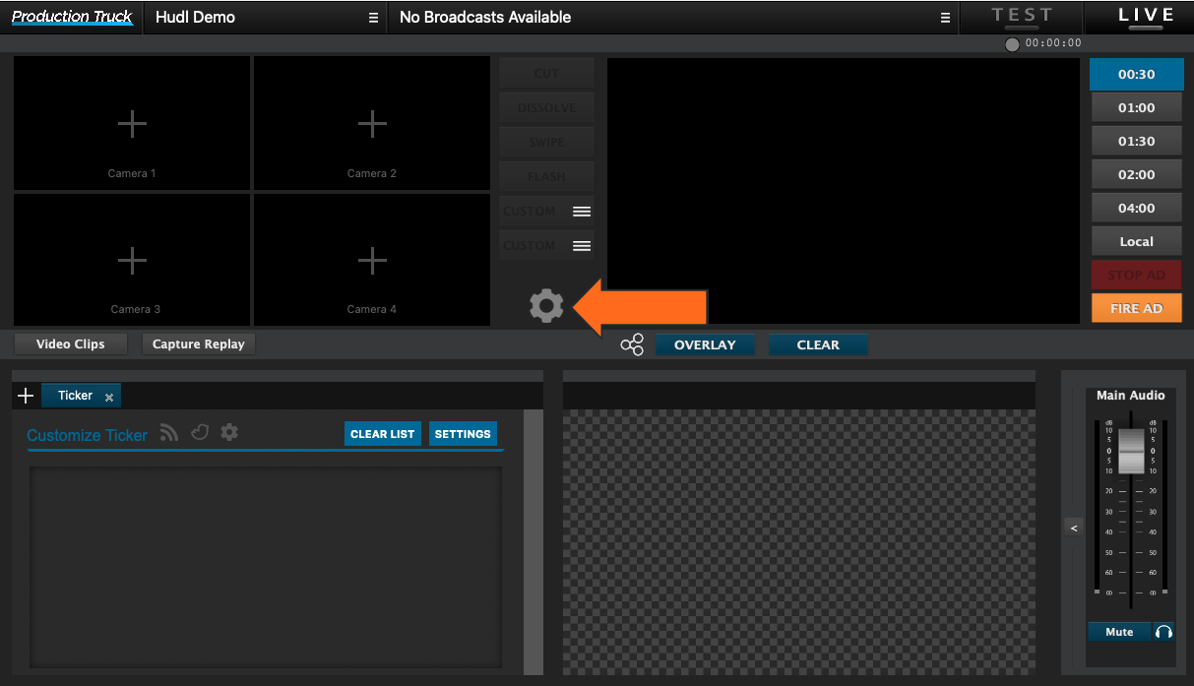Open the No Broadcasts Available menu
This screenshot has height=686, width=1194.
(945, 17)
